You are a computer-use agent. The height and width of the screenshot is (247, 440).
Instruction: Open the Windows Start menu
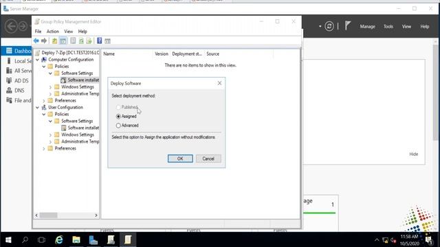8,239
